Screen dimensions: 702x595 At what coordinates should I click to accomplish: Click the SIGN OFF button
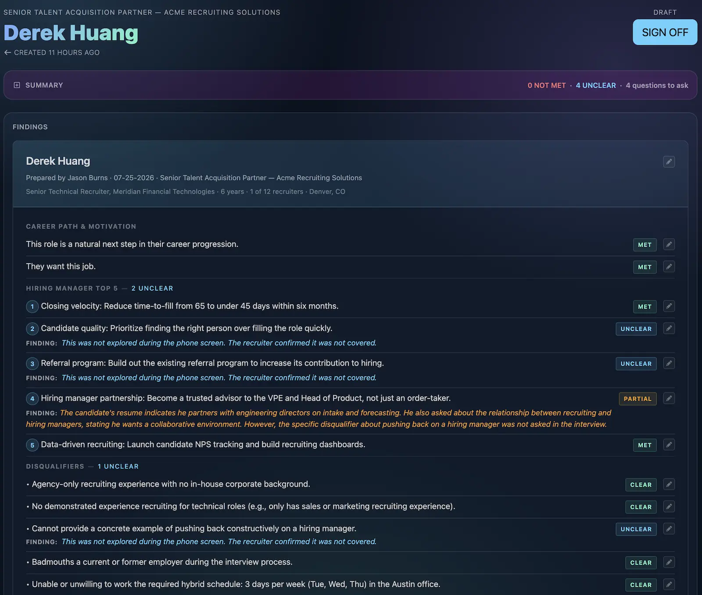[665, 32]
